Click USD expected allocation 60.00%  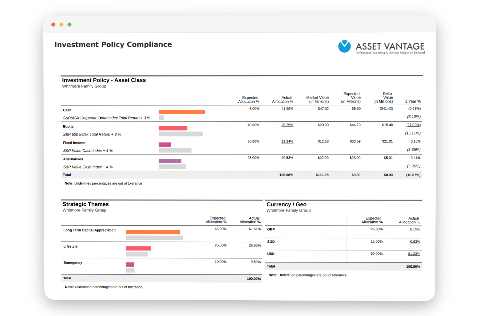[x=376, y=254]
